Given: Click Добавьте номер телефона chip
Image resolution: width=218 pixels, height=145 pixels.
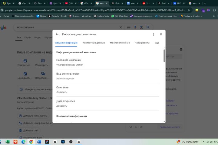Looking at the screenshot, I should (35, 123).
